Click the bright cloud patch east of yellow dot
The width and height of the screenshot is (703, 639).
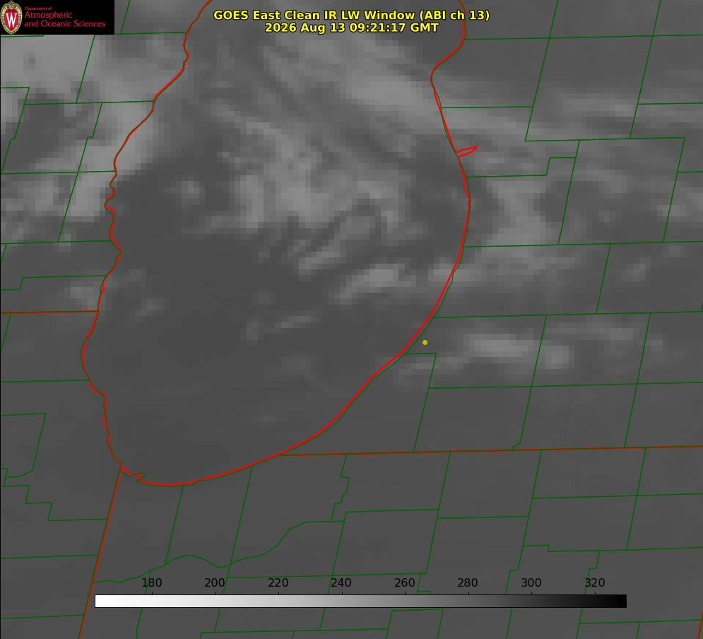497,346
